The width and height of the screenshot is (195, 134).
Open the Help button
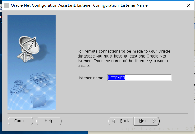point(49,121)
